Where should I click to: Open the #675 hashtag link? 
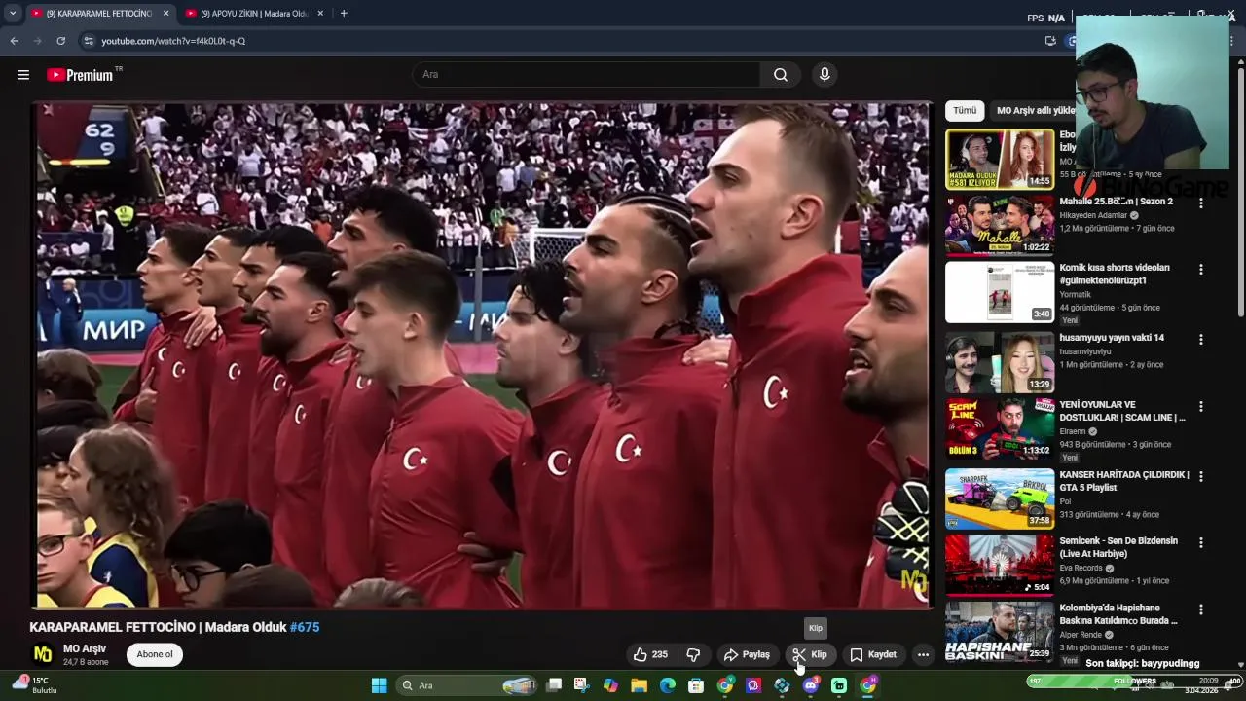(305, 627)
